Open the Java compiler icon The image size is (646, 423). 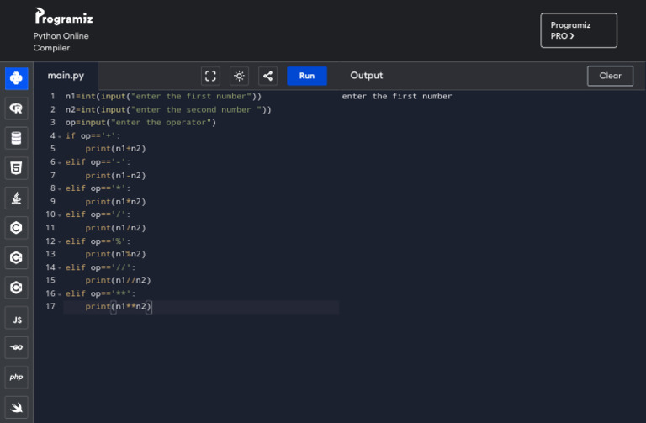coord(16,198)
